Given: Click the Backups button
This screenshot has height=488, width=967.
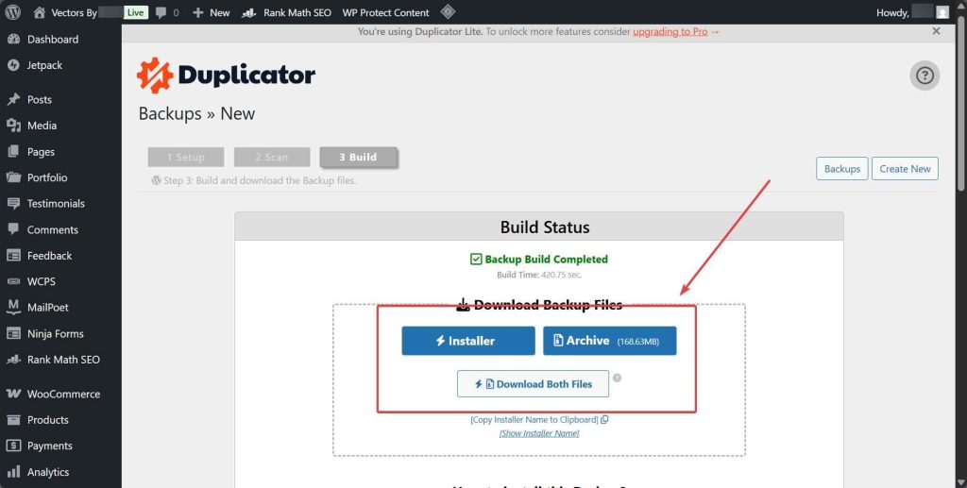Looking at the screenshot, I should (x=841, y=169).
